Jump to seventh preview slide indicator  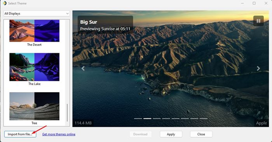click(x=194, y=118)
